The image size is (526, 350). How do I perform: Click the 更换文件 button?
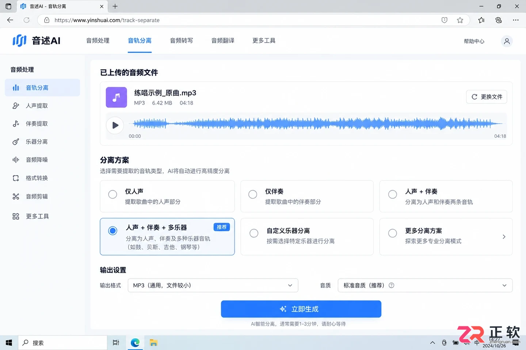pos(487,97)
